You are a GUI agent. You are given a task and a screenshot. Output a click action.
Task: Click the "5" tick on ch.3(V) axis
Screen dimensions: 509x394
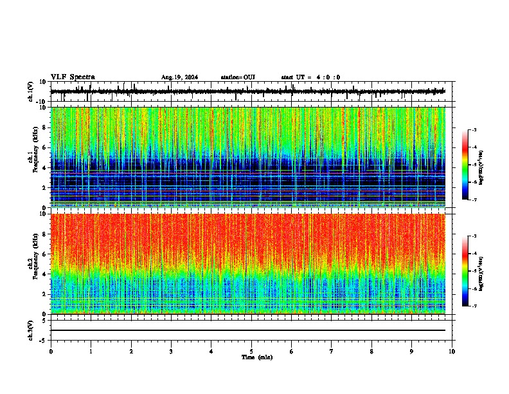(45, 321)
